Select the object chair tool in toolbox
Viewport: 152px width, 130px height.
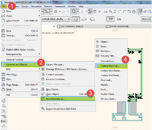pos(4,106)
